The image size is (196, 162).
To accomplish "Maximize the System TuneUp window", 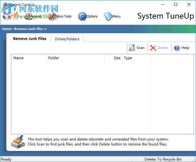I will pos(176,4).
